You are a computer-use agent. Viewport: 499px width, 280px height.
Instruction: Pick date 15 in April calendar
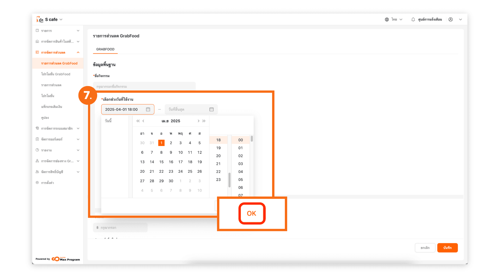click(x=161, y=162)
